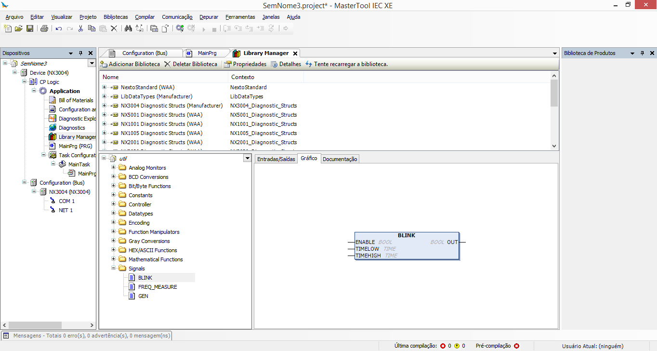Toggle auto-hide pin on the Dispositivos panel
Viewport: 657px width, 351px height.
point(80,53)
